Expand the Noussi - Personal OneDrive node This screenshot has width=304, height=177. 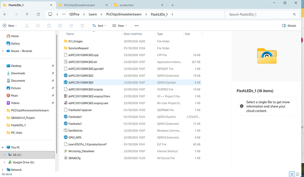pos(3,51)
